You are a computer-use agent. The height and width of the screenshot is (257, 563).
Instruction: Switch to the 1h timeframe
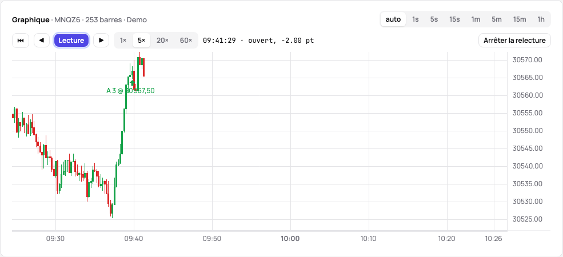tap(541, 19)
